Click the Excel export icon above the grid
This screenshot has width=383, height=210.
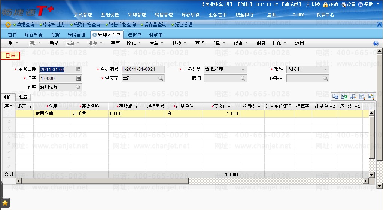tap(344, 97)
